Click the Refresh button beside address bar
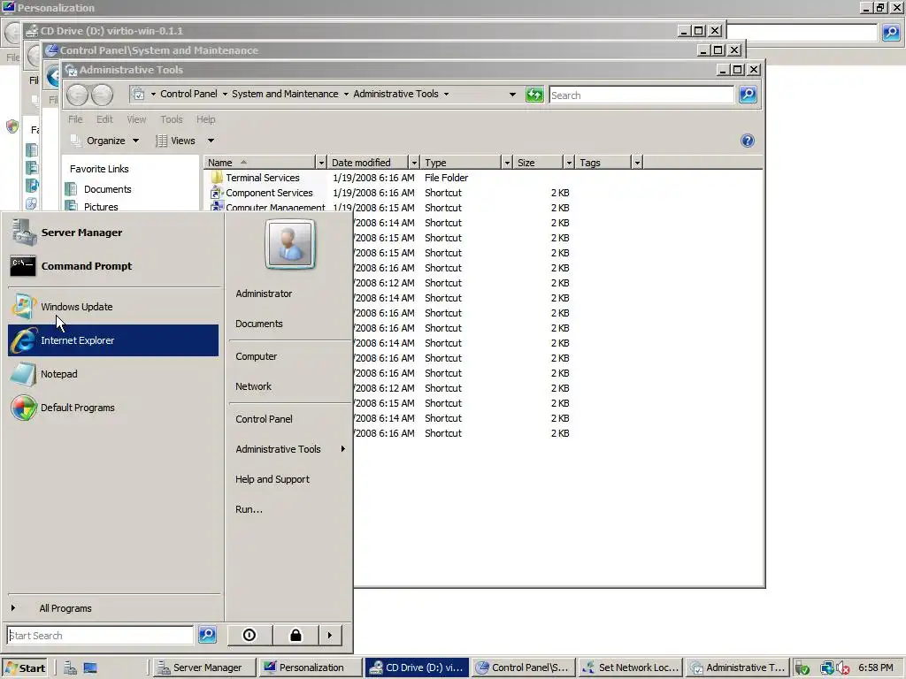Image resolution: width=906 pixels, height=679 pixels. coord(534,95)
